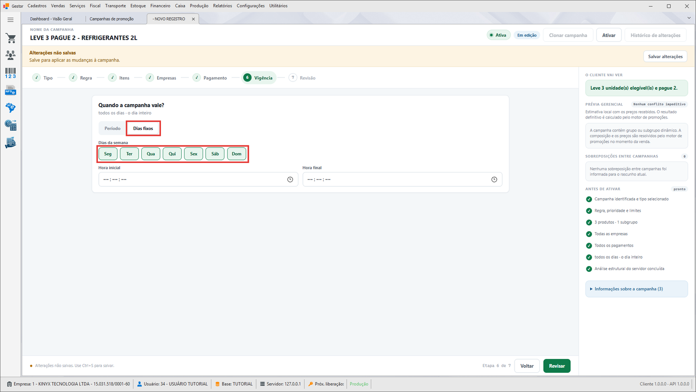Open the tab list chevron at far right
Screen dimensions: 696x392
coord(689,18)
